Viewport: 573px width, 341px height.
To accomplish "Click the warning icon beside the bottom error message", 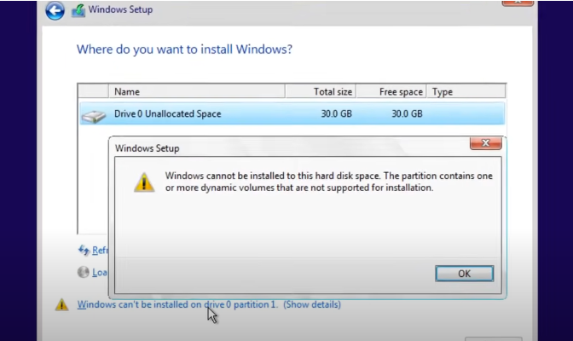I will point(61,304).
